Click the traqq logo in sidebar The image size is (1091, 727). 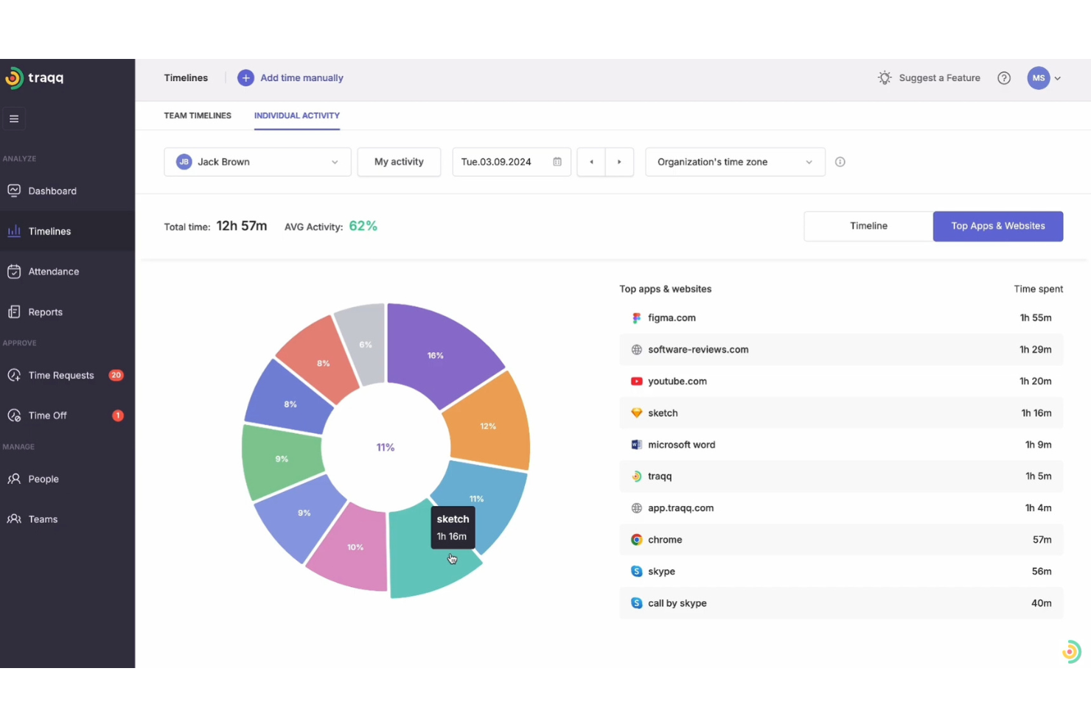(35, 77)
